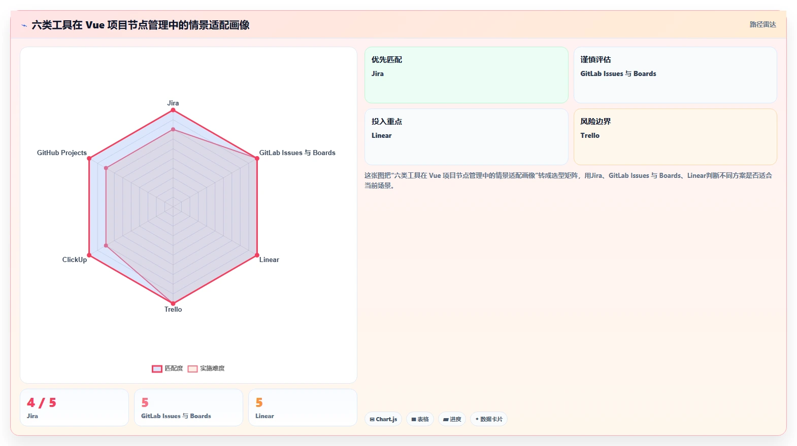Click the Linear data point on radar
Viewport: 797px width, 446px height.
coord(257,255)
